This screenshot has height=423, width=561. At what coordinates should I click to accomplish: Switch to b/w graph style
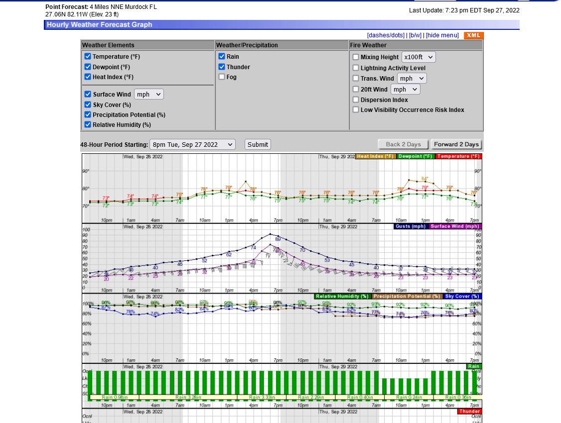[415, 35]
